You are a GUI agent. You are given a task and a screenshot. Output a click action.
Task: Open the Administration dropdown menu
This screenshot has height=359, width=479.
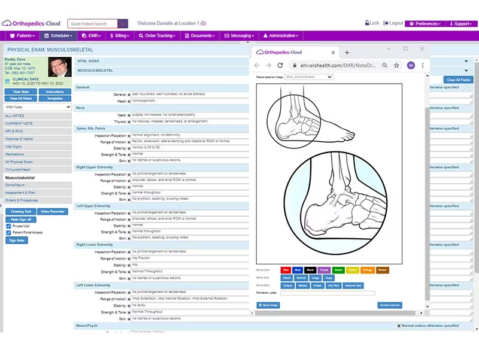[280, 36]
